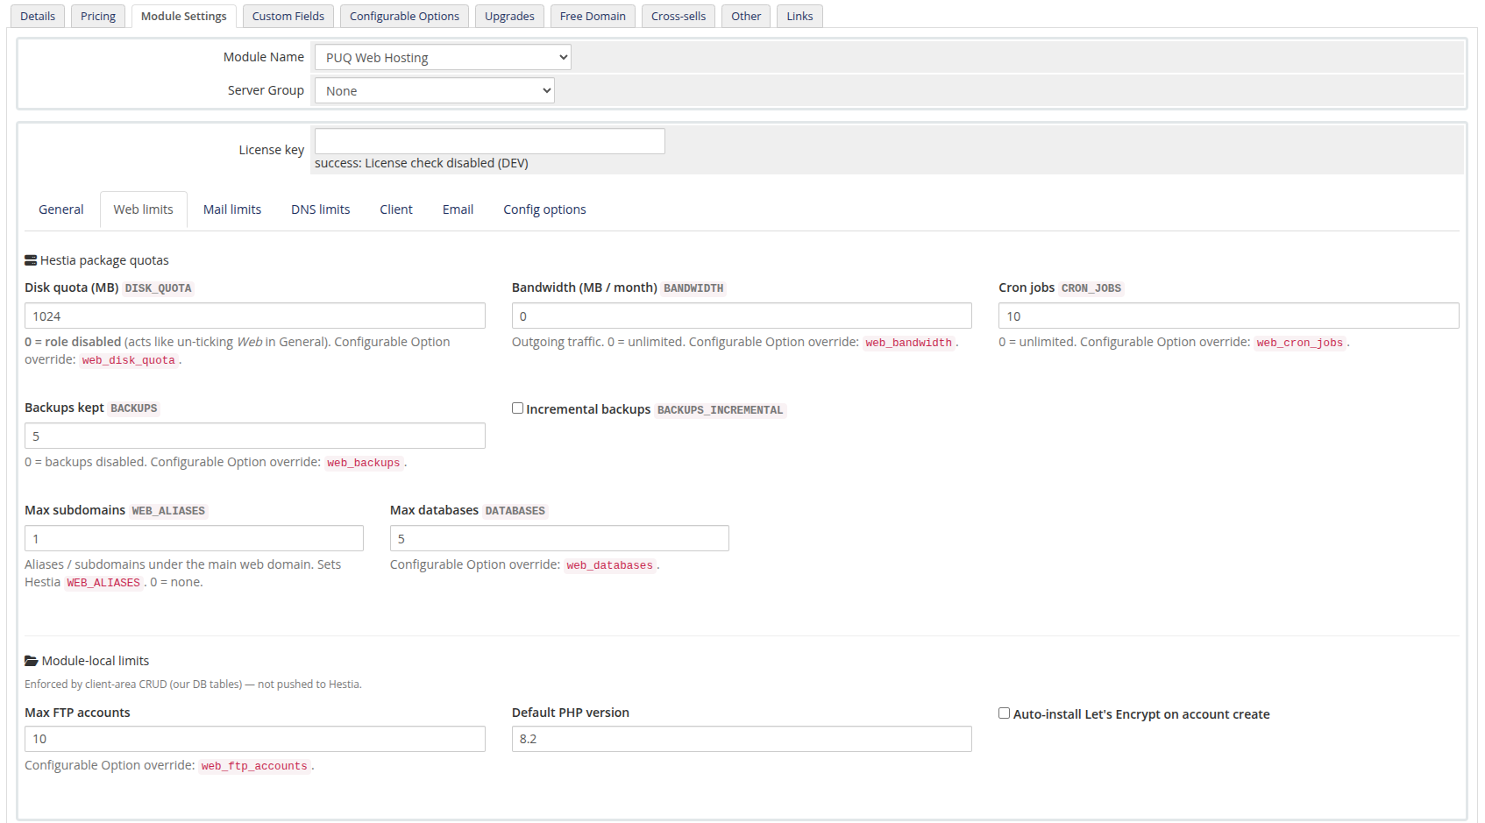Click the web_ftp_accounts override code text
The width and height of the screenshot is (1485, 823).
tap(254, 766)
